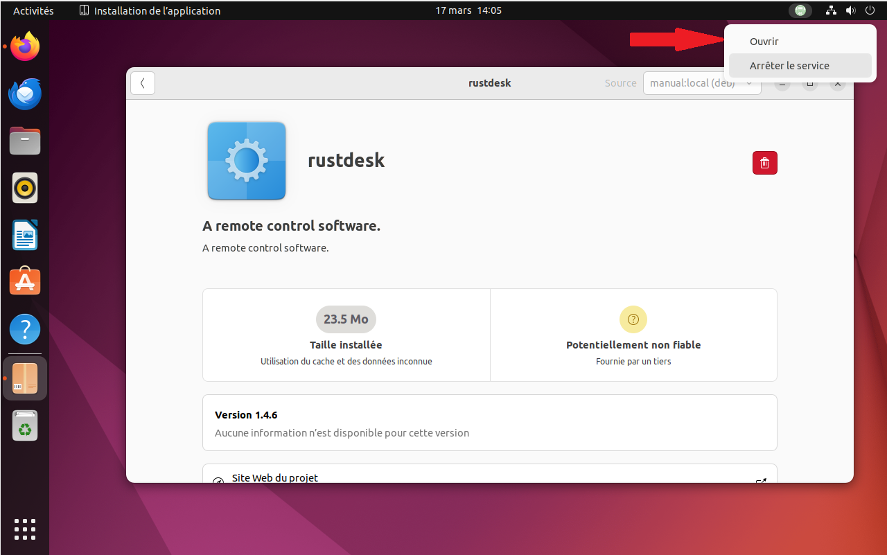Open power menu icon in top bar

[870, 10]
